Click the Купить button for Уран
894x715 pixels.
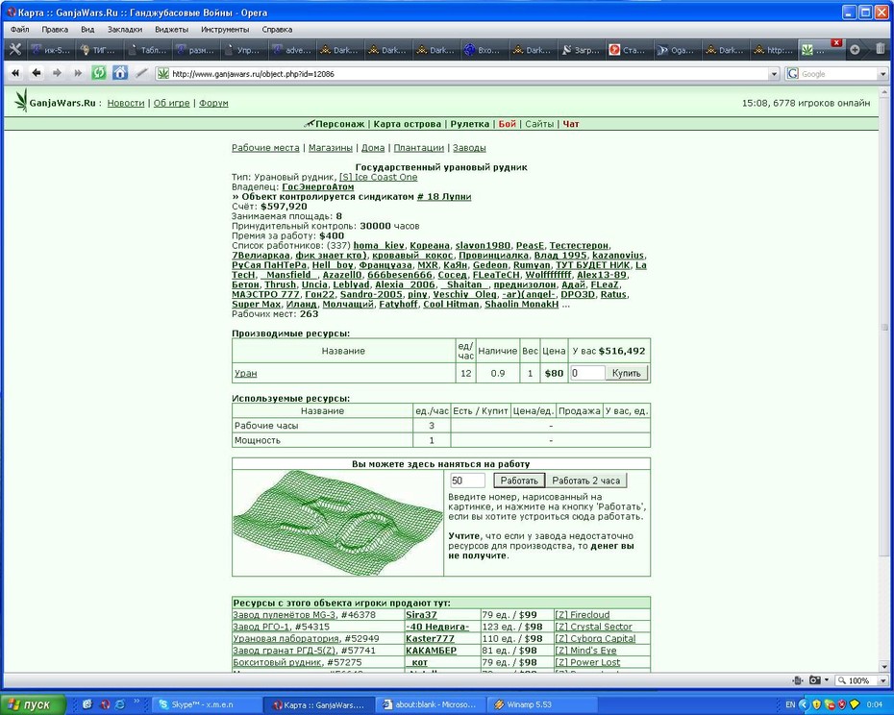coord(626,373)
